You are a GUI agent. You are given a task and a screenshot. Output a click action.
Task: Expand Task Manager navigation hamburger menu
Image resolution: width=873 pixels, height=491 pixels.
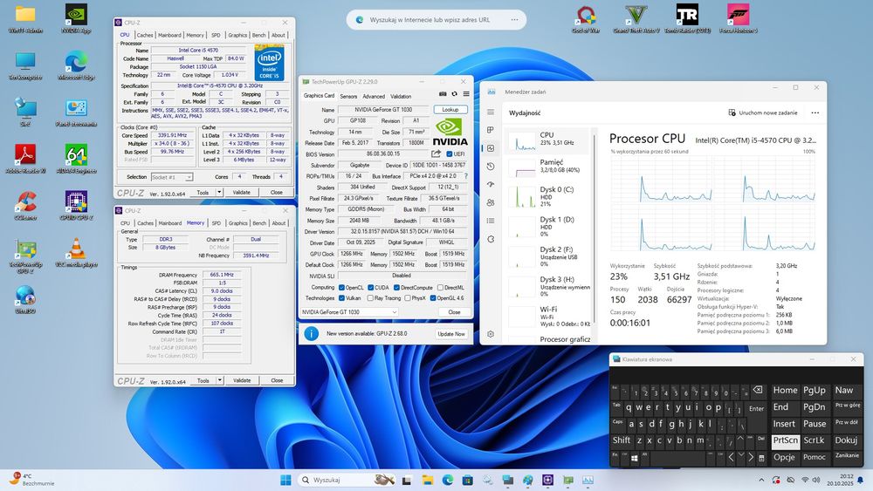491,113
